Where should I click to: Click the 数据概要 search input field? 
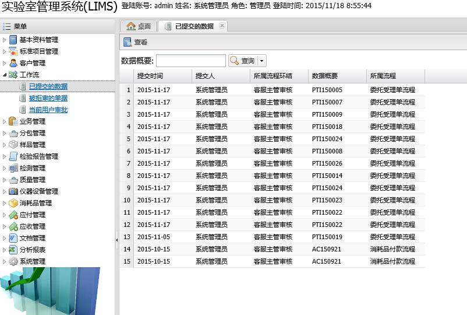click(190, 61)
